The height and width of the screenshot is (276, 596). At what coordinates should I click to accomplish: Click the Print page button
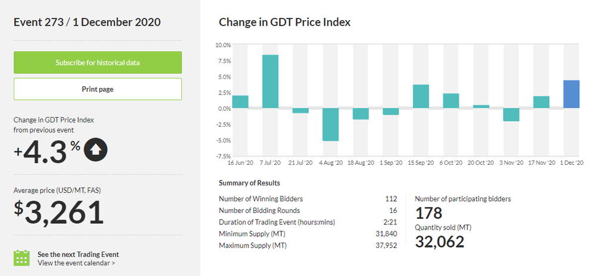98,89
